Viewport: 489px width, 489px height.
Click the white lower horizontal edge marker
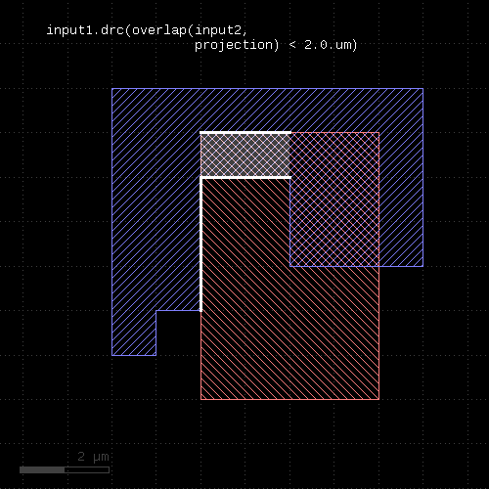[x=245, y=178]
